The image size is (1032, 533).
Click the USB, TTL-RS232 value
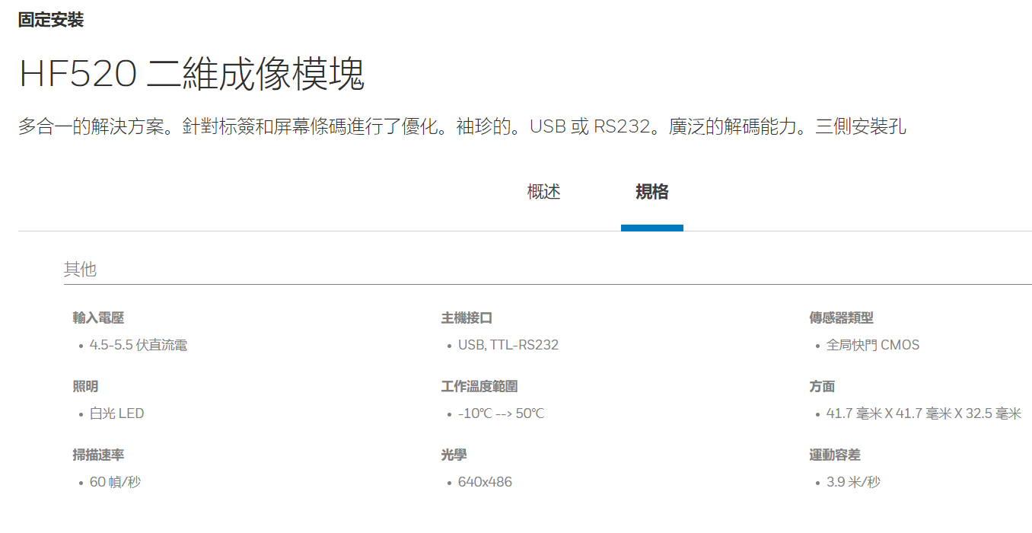point(508,345)
